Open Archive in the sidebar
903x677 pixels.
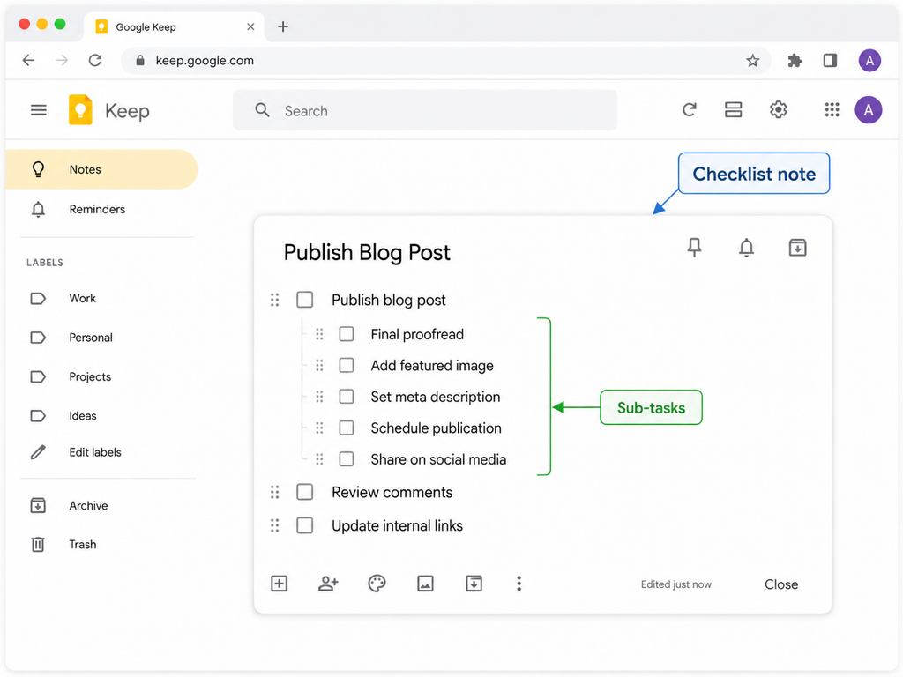[101, 505]
